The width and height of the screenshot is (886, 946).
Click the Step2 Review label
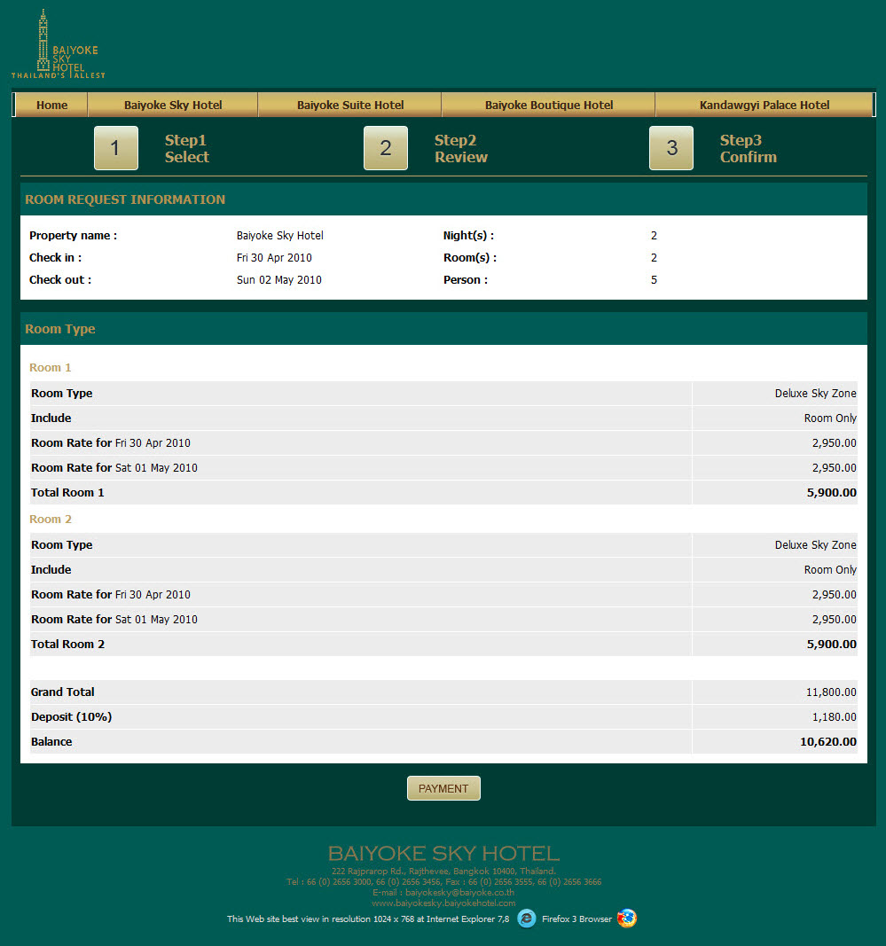[x=460, y=149]
